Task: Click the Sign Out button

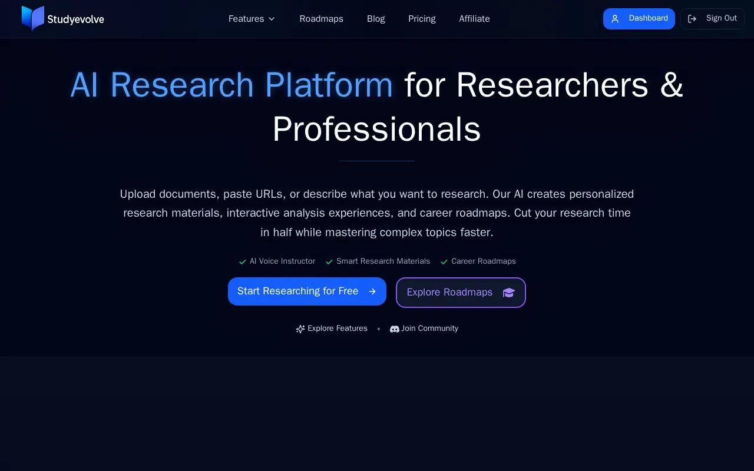Action: click(712, 19)
